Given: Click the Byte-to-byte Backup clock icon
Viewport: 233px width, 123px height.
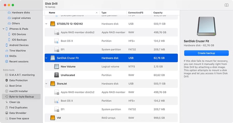Looking at the screenshot, I should click(7, 97).
